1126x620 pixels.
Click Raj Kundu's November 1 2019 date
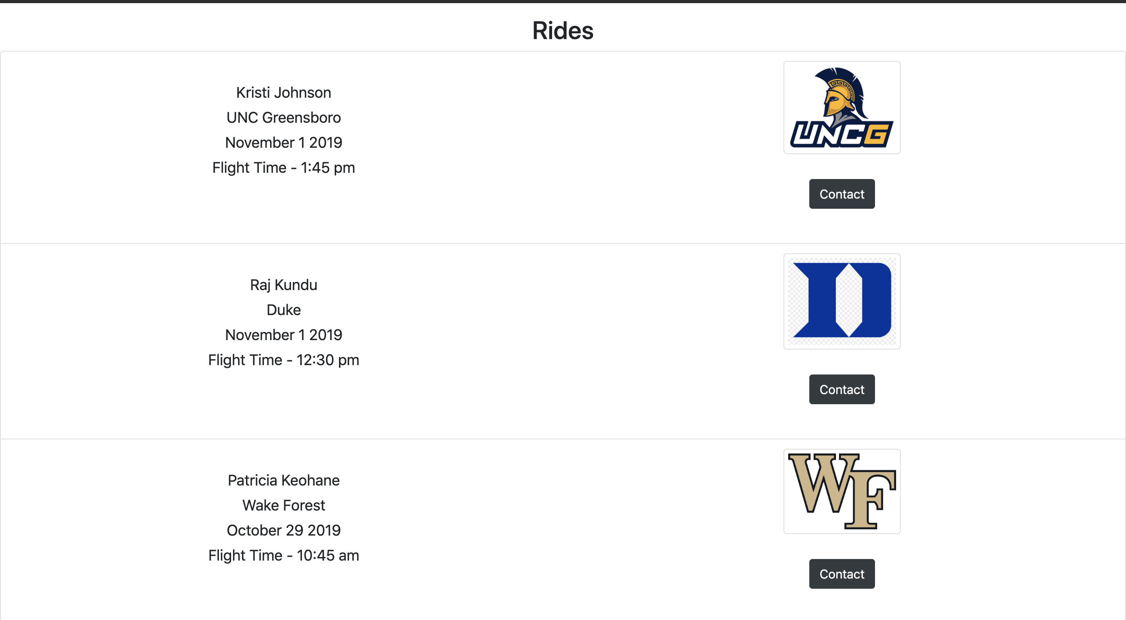click(x=283, y=335)
